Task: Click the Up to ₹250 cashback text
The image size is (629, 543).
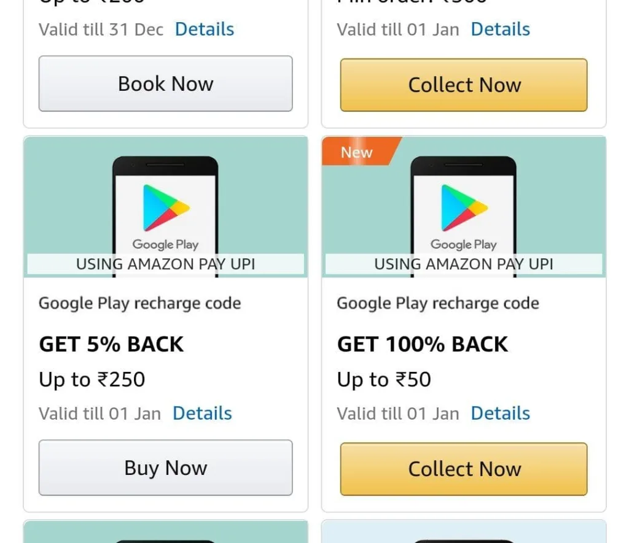Action: tap(92, 379)
